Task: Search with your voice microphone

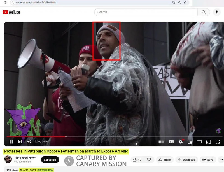Action: click(x=217, y=12)
